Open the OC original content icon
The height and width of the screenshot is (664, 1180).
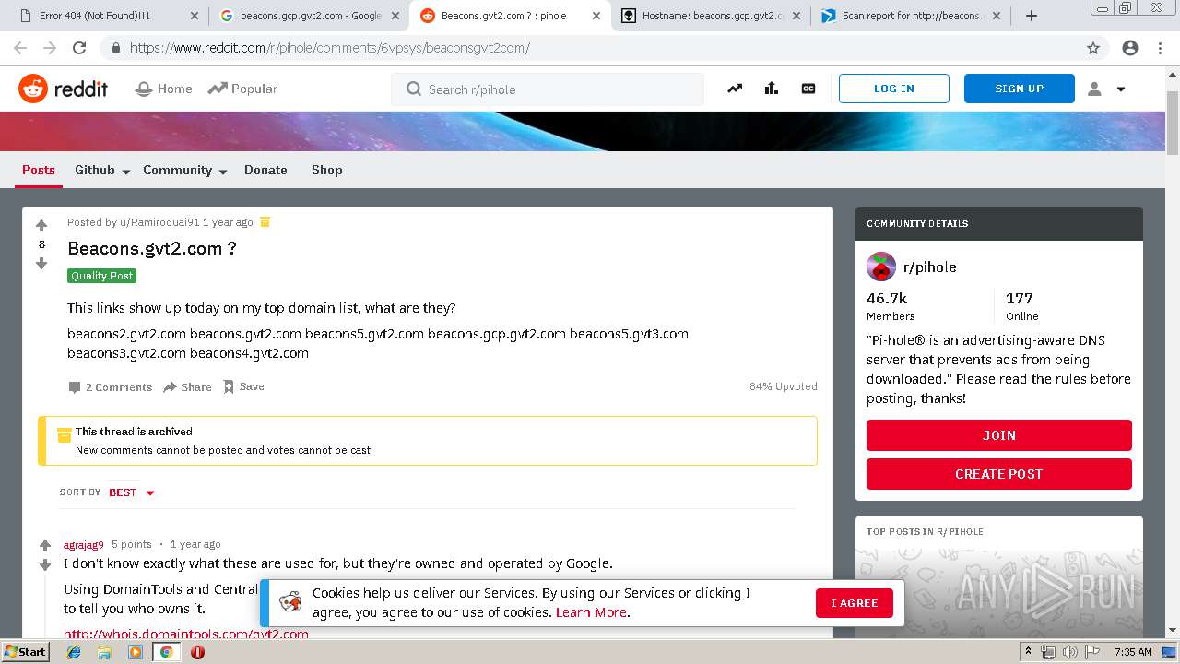[808, 89]
